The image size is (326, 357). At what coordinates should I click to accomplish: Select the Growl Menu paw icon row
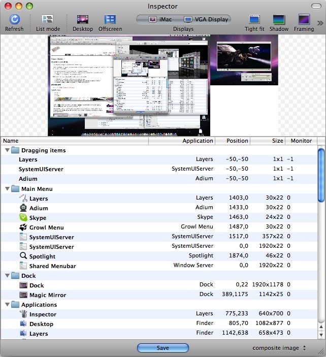[159, 227]
